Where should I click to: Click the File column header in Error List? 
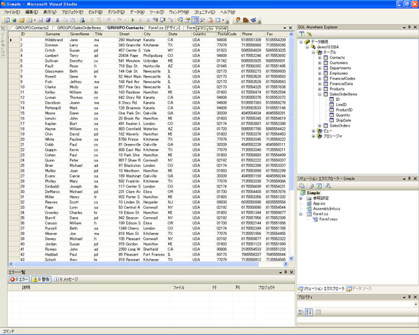(x=190, y=288)
